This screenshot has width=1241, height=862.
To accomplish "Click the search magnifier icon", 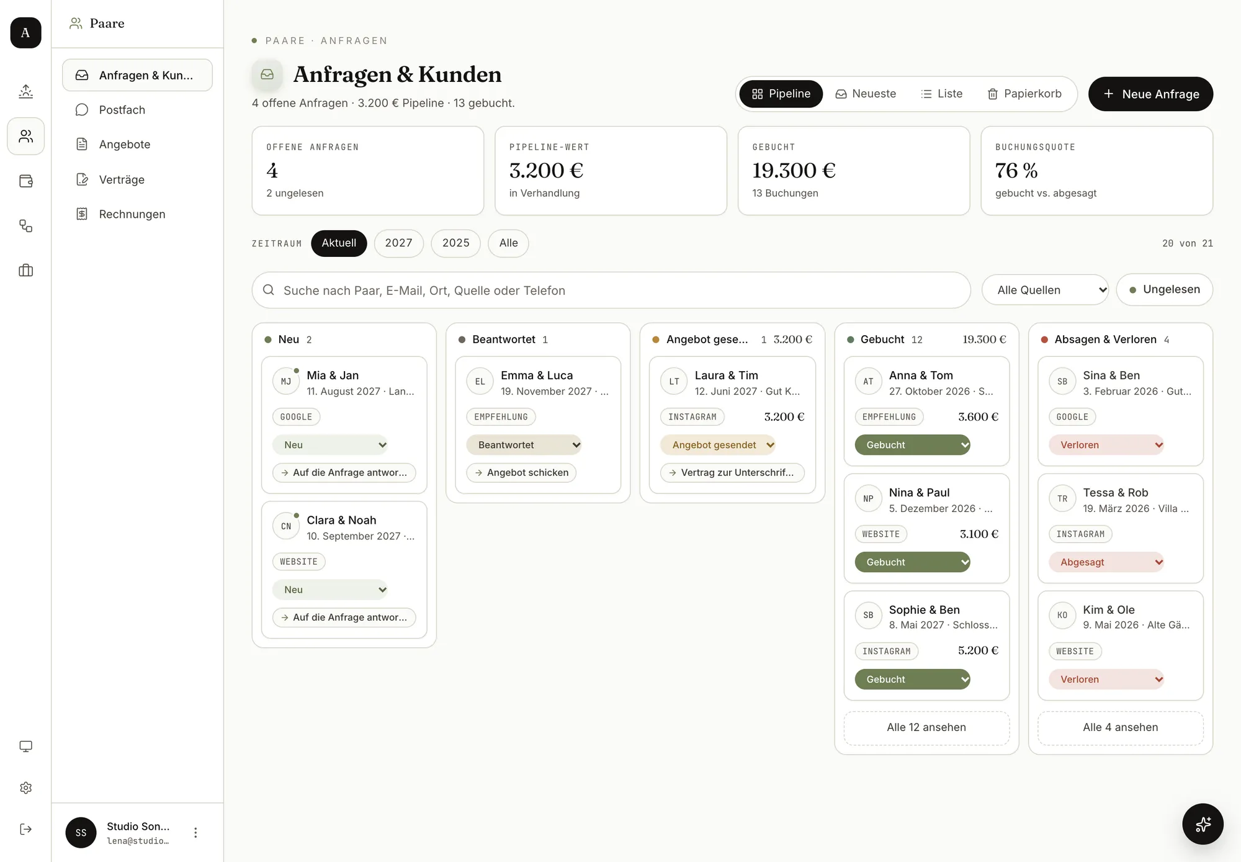I will coord(269,290).
